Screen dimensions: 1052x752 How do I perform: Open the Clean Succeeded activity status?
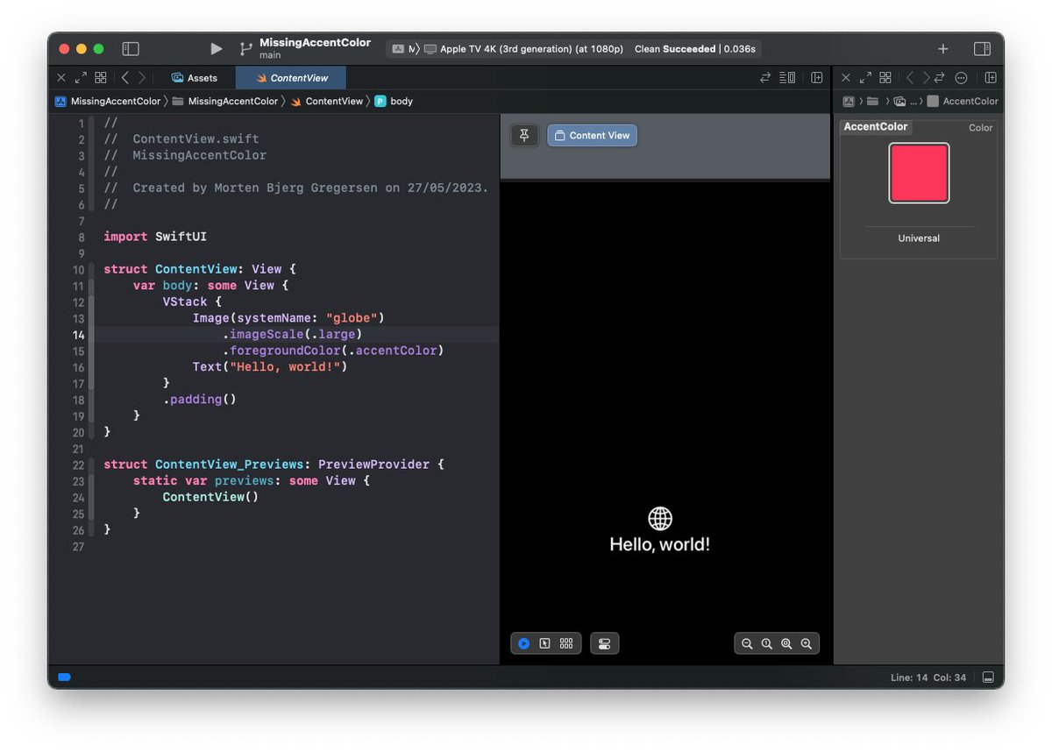[x=695, y=49]
